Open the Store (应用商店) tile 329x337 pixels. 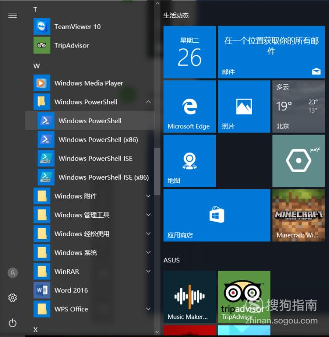point(217,215)
